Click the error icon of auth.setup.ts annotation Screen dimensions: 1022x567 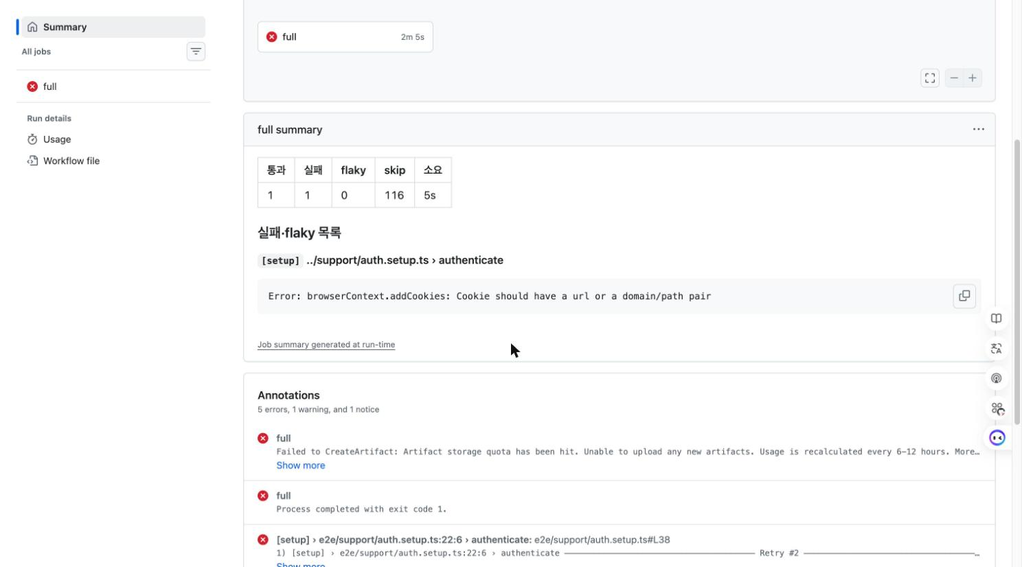[x=263, y=540]
